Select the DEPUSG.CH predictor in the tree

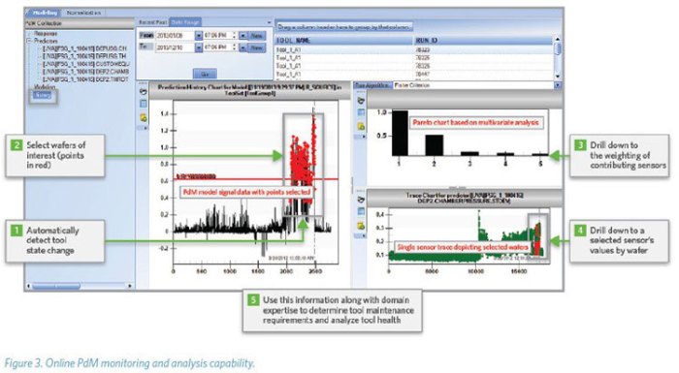click(x=84, y=48)
